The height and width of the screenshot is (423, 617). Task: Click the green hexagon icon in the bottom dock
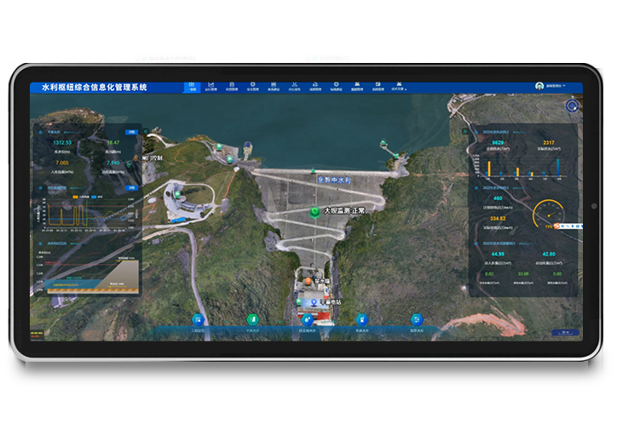click(x=252, y=319)
